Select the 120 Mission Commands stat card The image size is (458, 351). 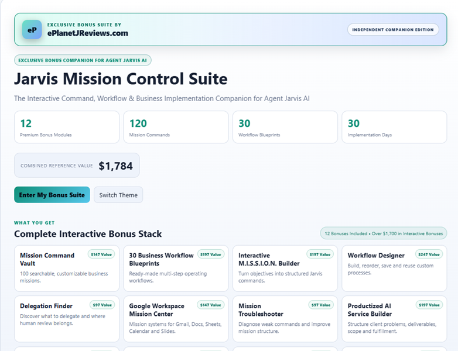(176, 127)
